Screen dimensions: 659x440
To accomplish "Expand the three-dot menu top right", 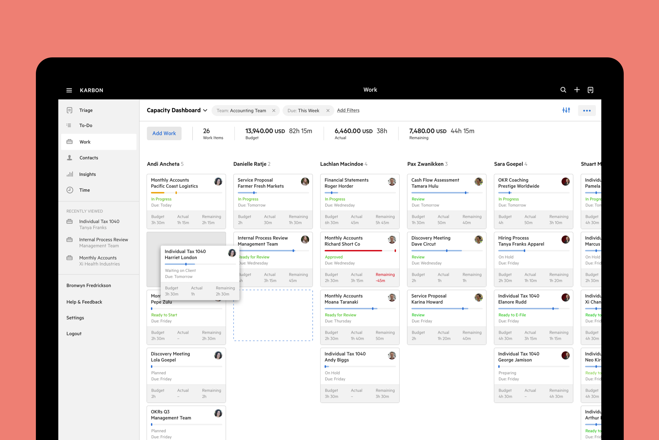I will pyautogui.click(x=587, y=110).
